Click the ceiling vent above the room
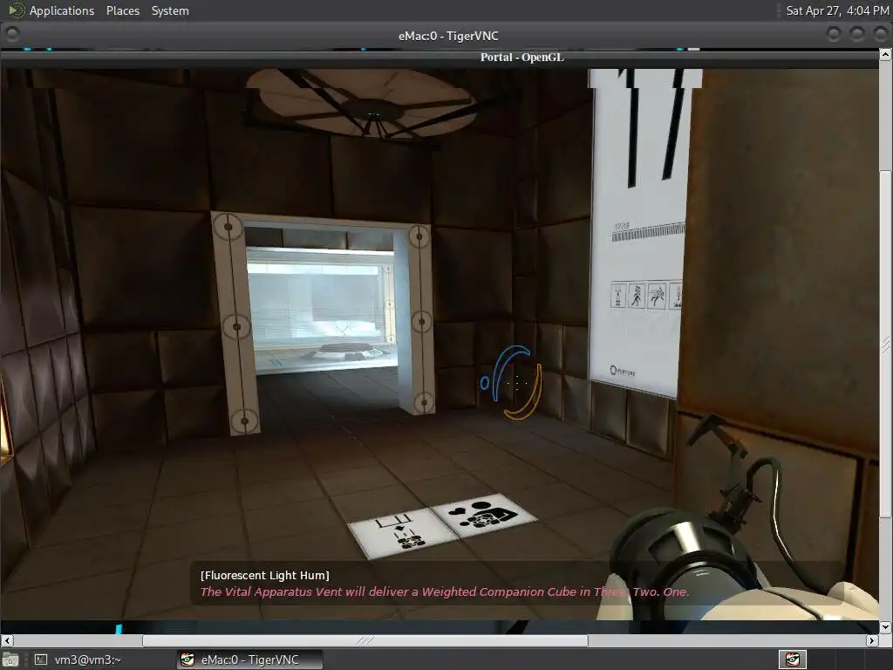Image resolution: width=893 pixels, height=670 pixels. [360, 103]
